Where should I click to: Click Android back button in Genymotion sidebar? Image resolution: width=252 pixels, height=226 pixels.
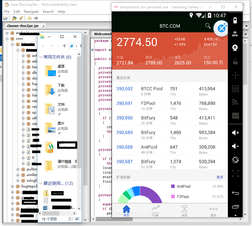point(236,193)
